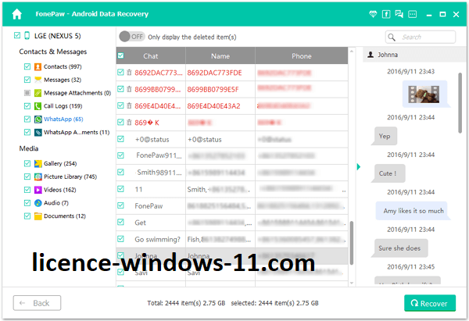This screenshot has height=321, width=469.
Task: Click the chat list vertical scrollbar
Action: 351,242
